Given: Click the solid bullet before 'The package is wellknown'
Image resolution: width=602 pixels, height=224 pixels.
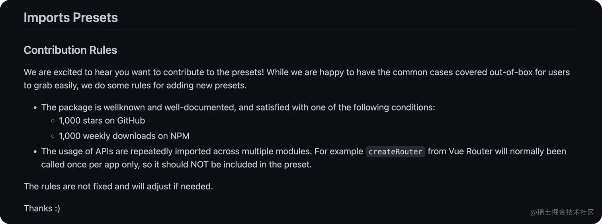Looking at the screenshot, I should pyautogui.click(x=35, y=108).
